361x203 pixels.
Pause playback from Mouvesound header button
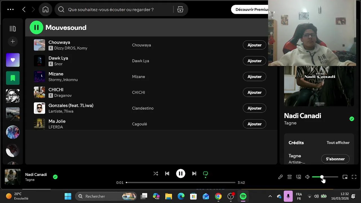pos(36,27)
